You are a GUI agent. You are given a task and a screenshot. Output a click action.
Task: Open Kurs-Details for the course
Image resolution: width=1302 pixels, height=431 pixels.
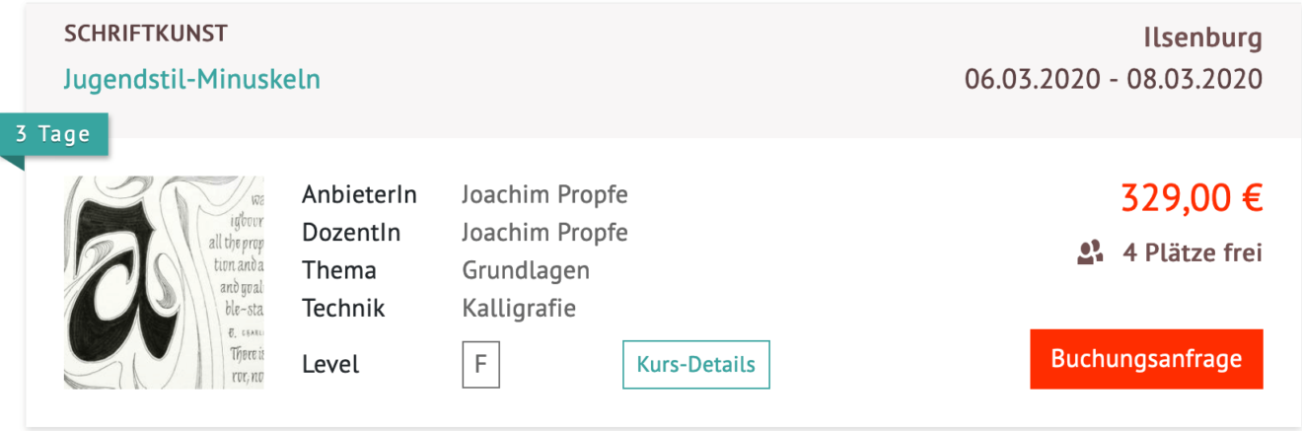click(695, 364)
